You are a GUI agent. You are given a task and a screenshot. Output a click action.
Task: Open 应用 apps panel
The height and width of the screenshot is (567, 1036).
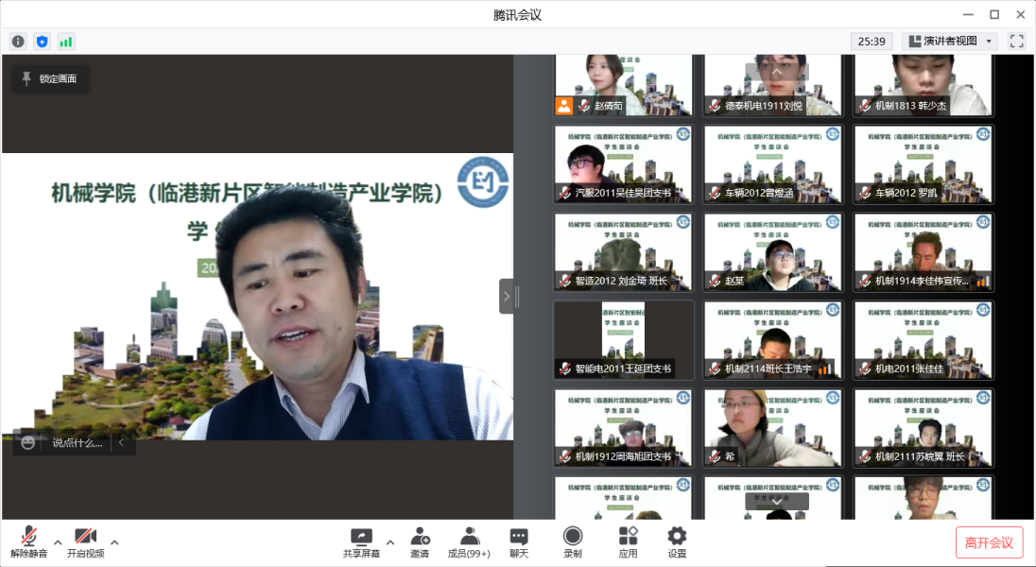[628, 542]
